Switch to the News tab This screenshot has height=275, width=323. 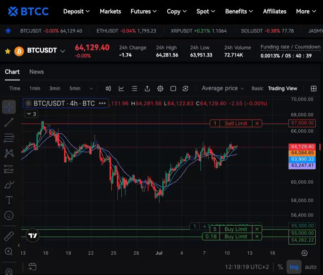pyautogui.click(x=37, y=72)
